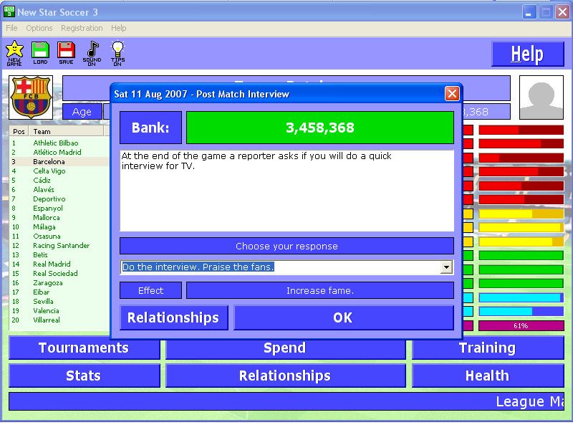Click Relationships button inside the dialog
This screenshot has height=430, width=573.
173,317
